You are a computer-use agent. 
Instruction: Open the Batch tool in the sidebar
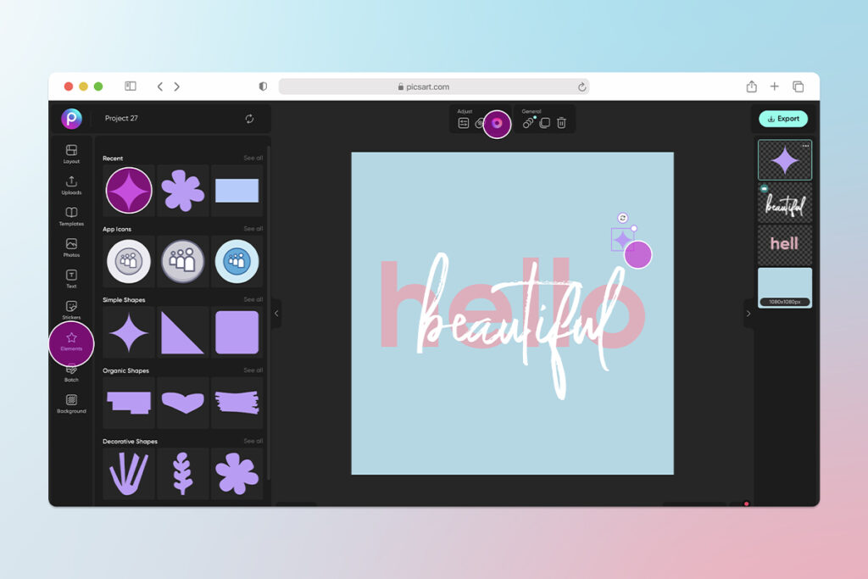click(x=71, y=375)
